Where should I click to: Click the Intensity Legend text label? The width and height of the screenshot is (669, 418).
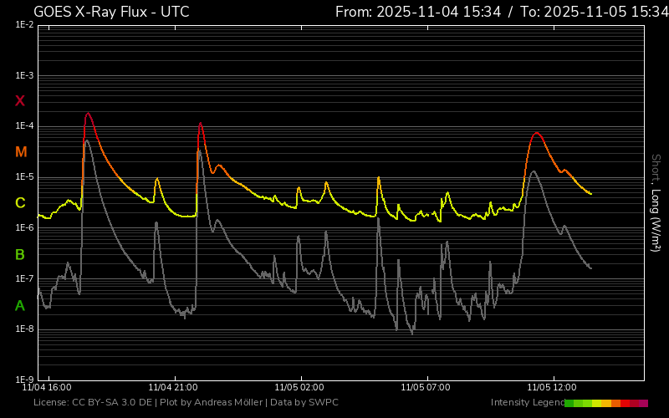pos(526,403)
